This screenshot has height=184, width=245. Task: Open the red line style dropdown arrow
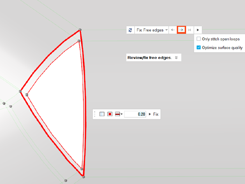[121, 115]
